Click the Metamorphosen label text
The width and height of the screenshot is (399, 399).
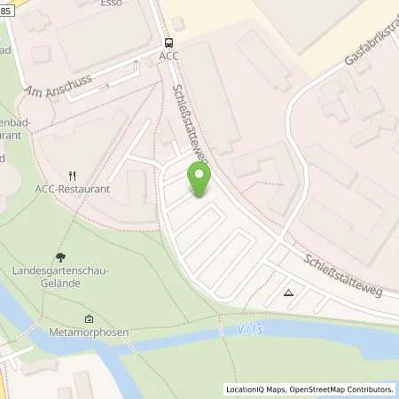89,332
